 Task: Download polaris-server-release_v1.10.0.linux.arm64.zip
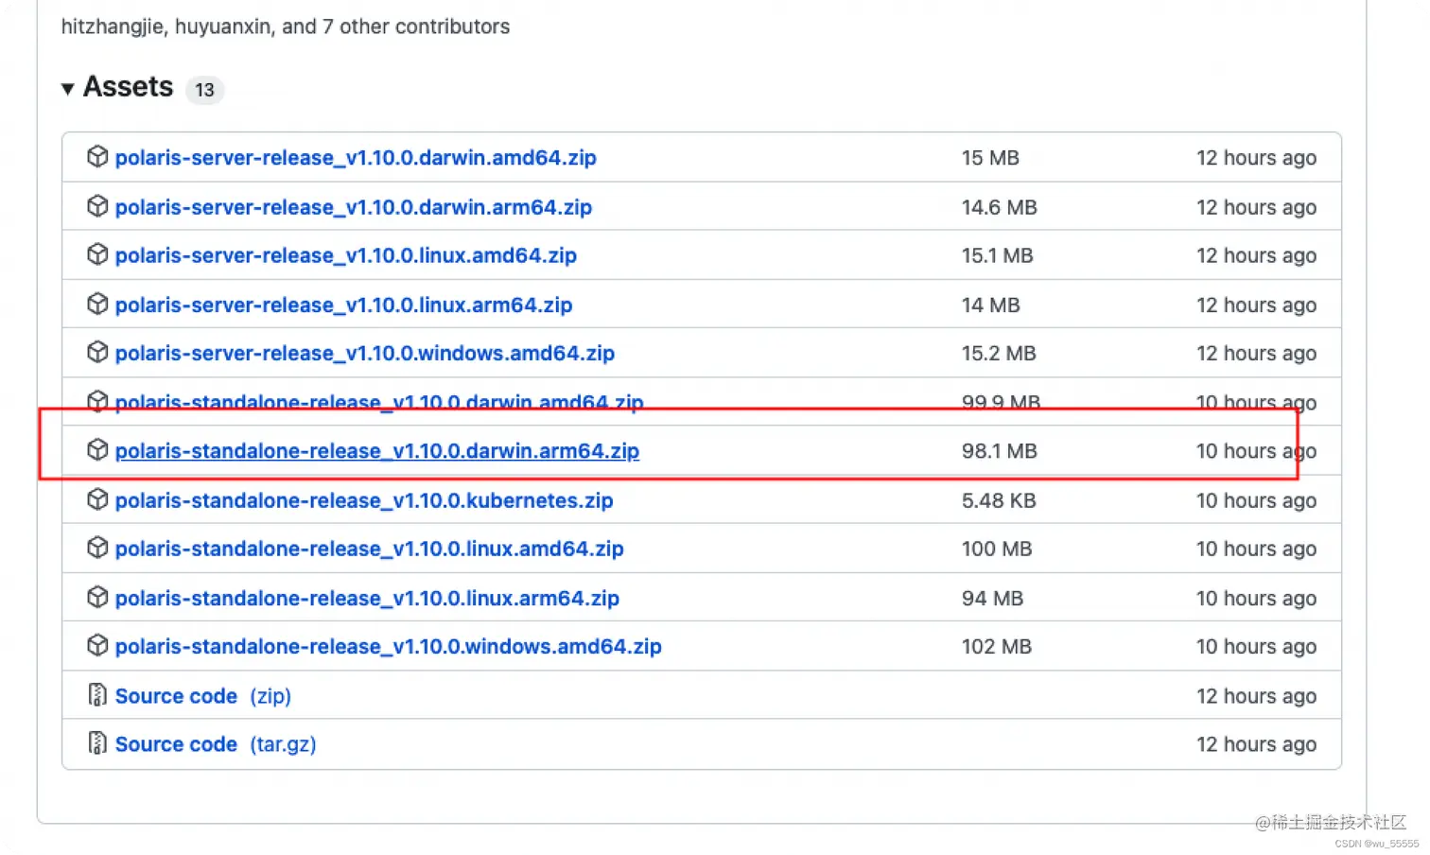click(x=344, y=305)
